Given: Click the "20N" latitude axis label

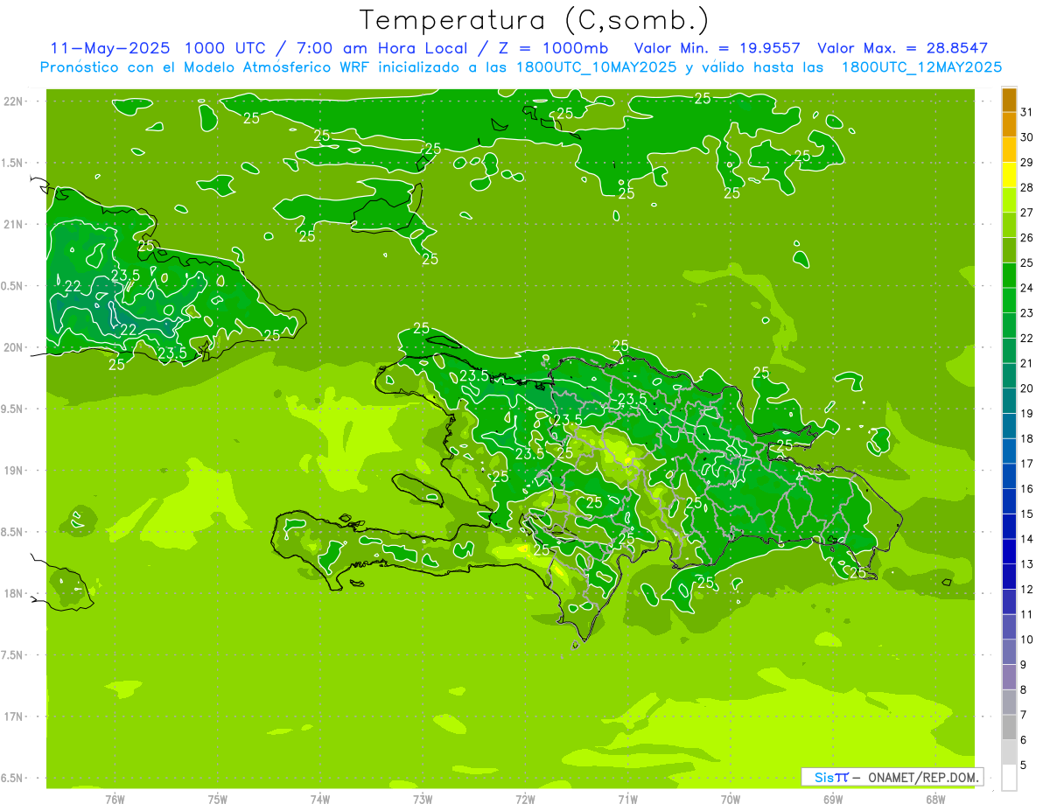Looking at the screenshot, I should [15, 347].
